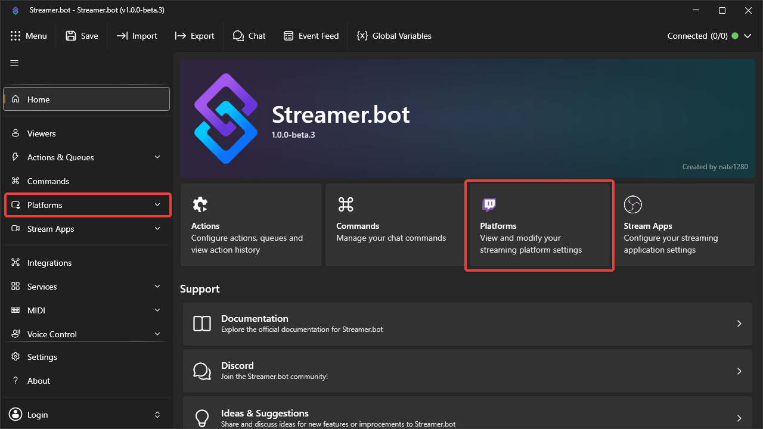Screen dimensions: 763x429
Task: Open the Commands manager card
Action: coord(394,225)
